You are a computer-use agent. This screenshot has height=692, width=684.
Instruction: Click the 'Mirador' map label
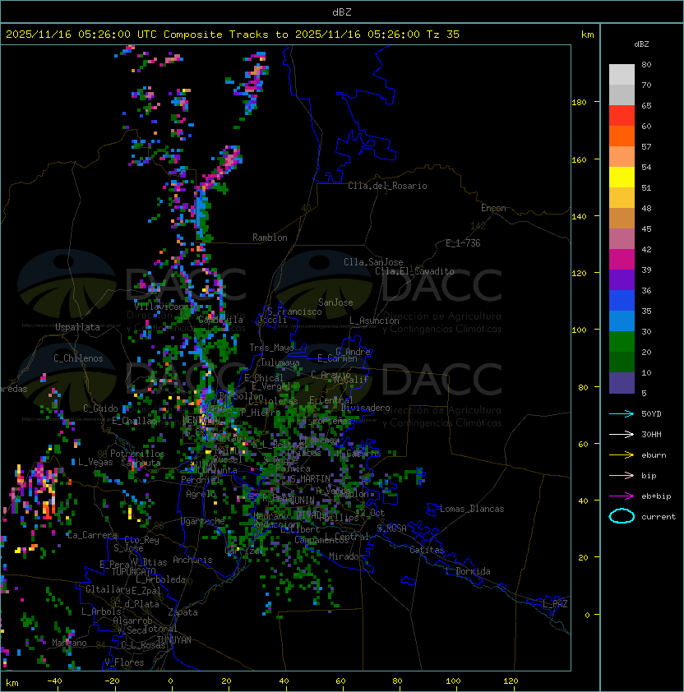[346, 556]
